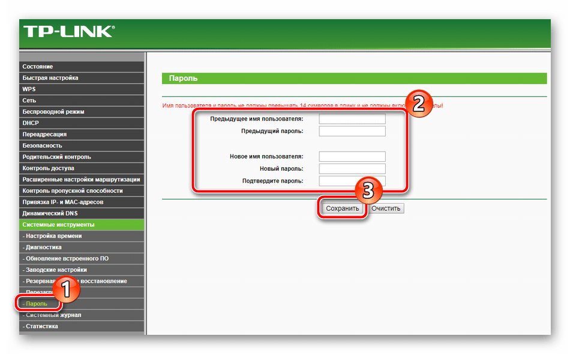Image resolution: width=570 pixels, height=354 pixels.
Task: Focus the Предыдущий пароль field
Action: (352, 131)
